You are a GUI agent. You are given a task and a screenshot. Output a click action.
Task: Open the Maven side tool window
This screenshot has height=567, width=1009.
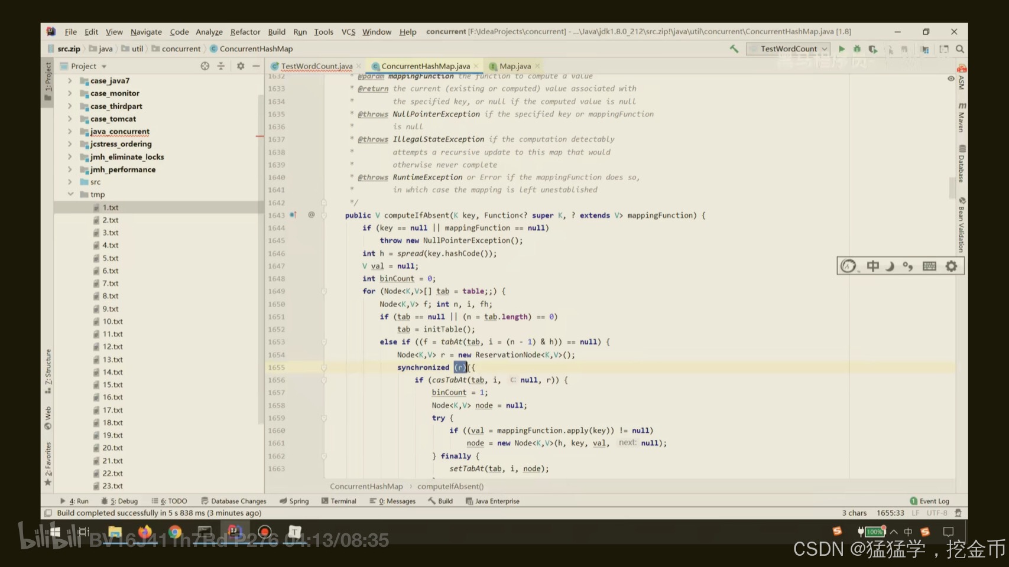pos(962,116)
